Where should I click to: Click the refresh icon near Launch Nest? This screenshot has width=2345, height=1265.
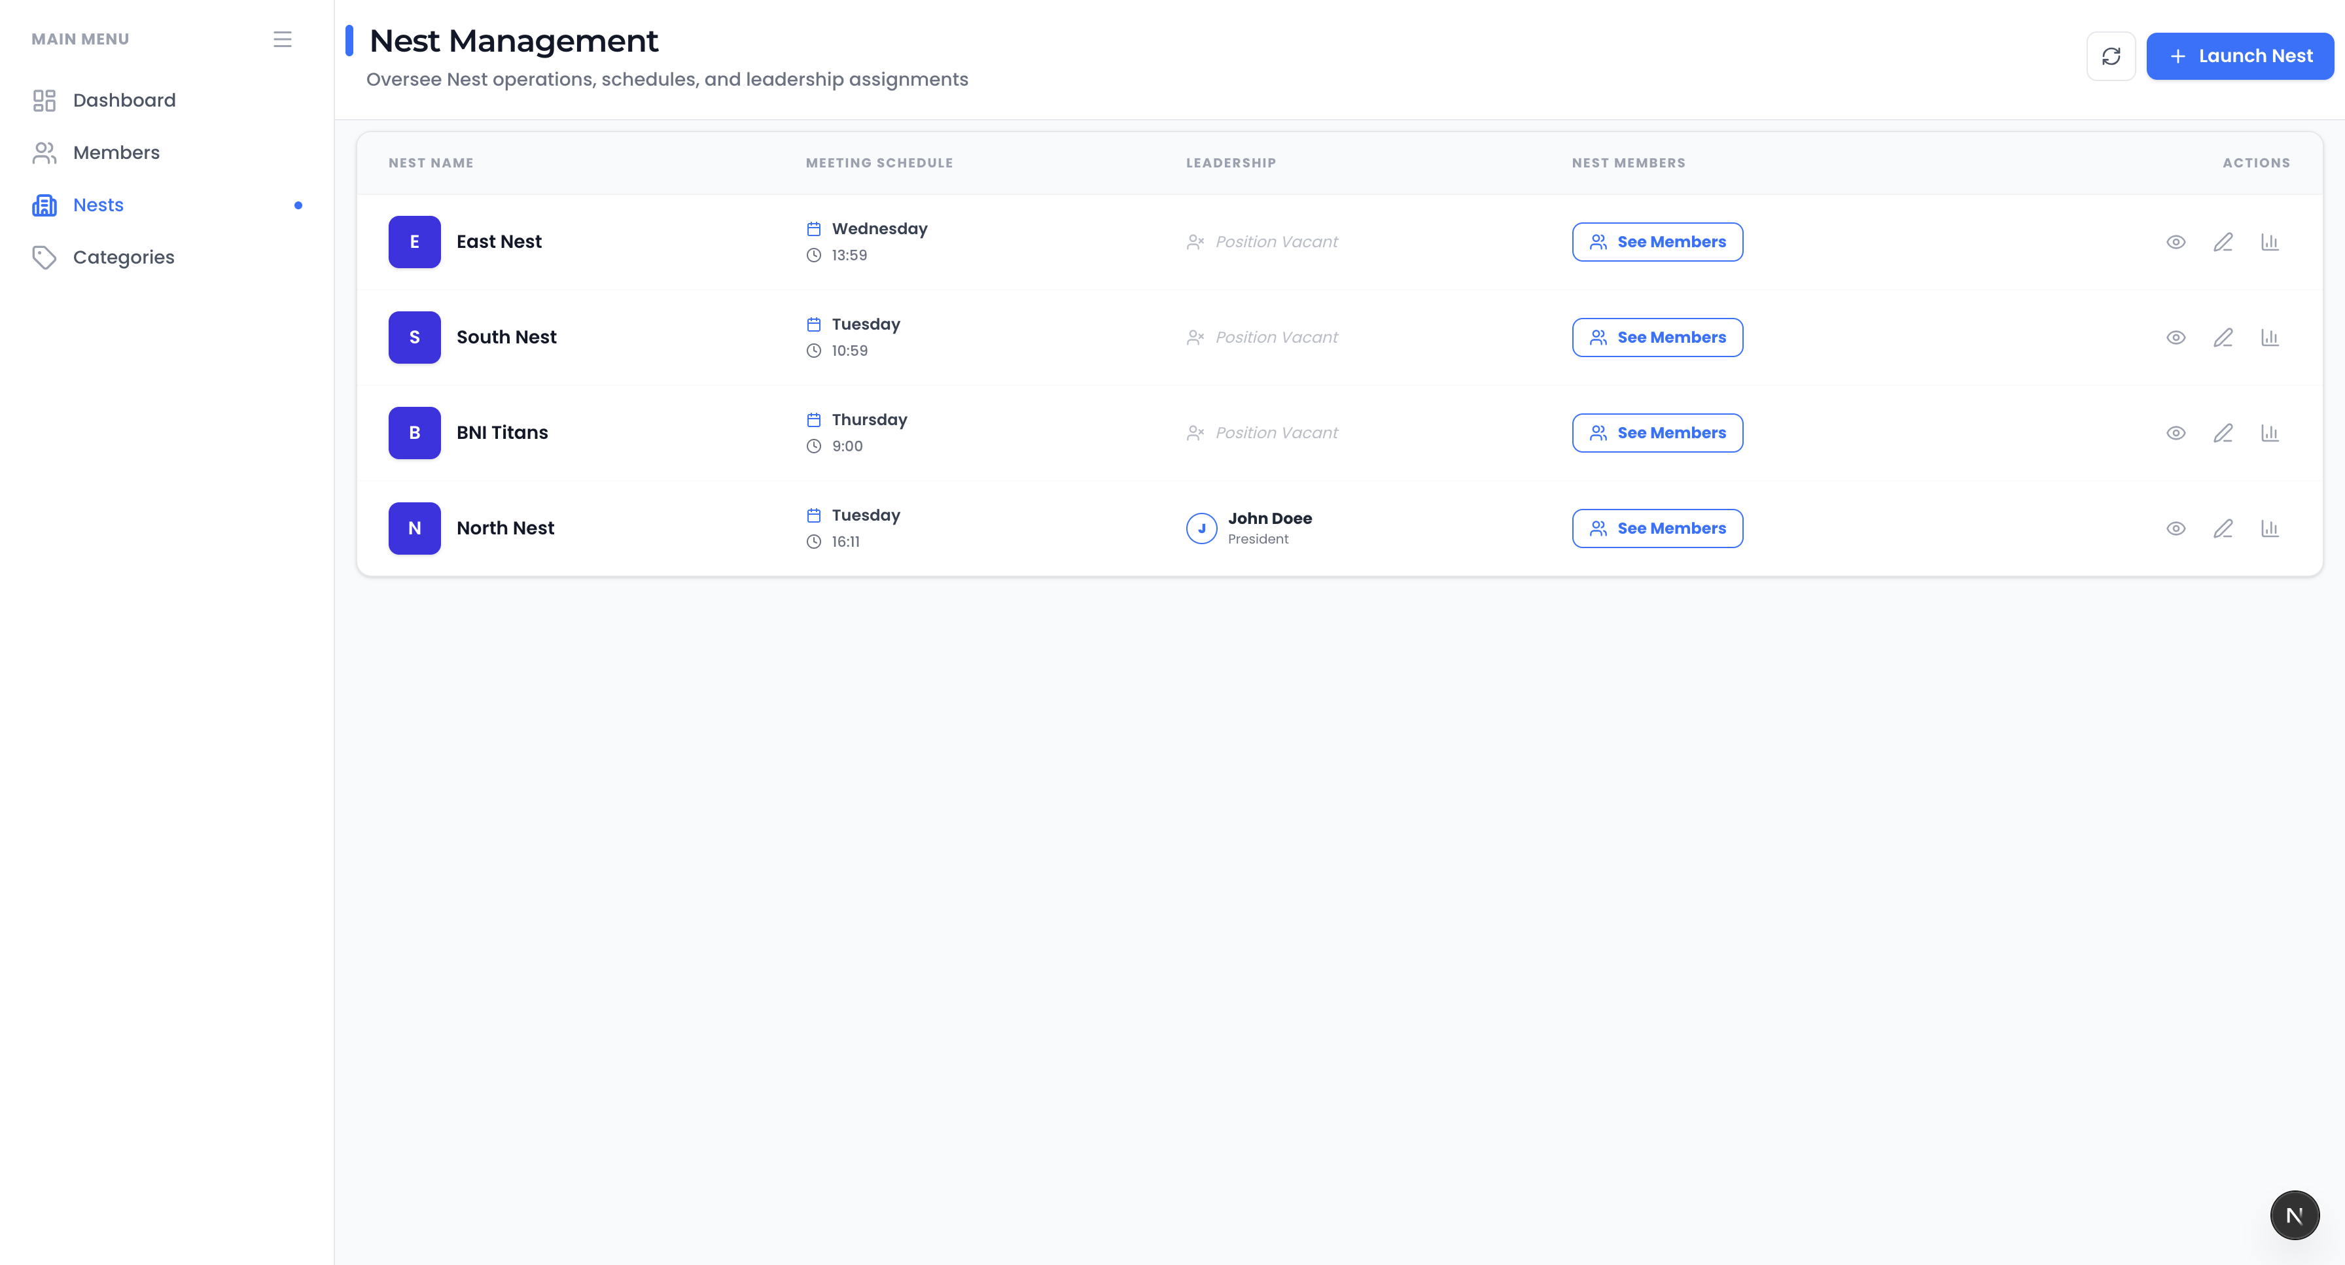pos(2110,56)
